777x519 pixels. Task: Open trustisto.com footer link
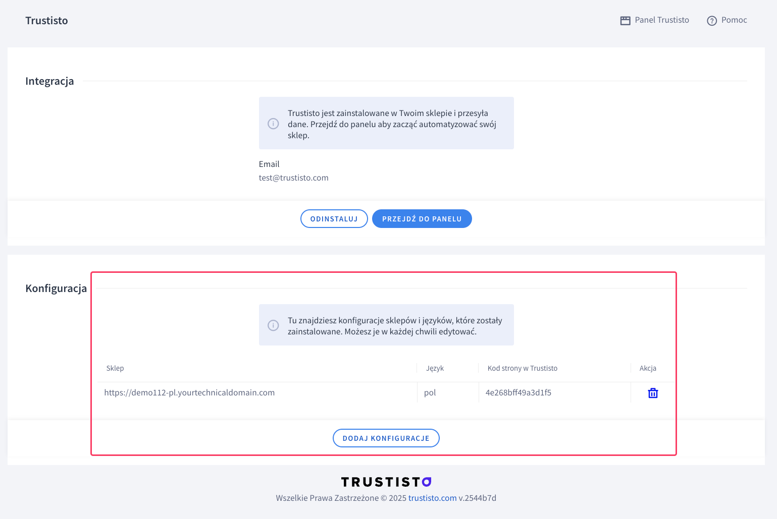(x=432, y=498)
